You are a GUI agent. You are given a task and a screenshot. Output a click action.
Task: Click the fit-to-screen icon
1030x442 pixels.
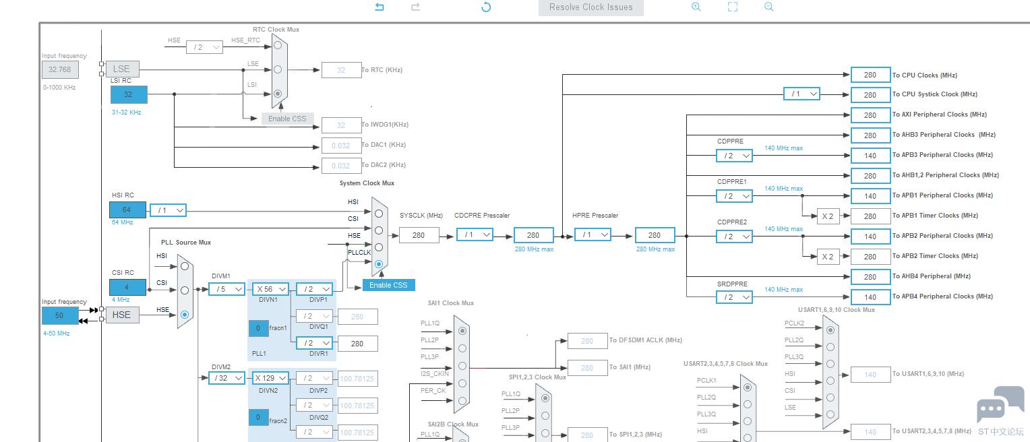(733, 7)
